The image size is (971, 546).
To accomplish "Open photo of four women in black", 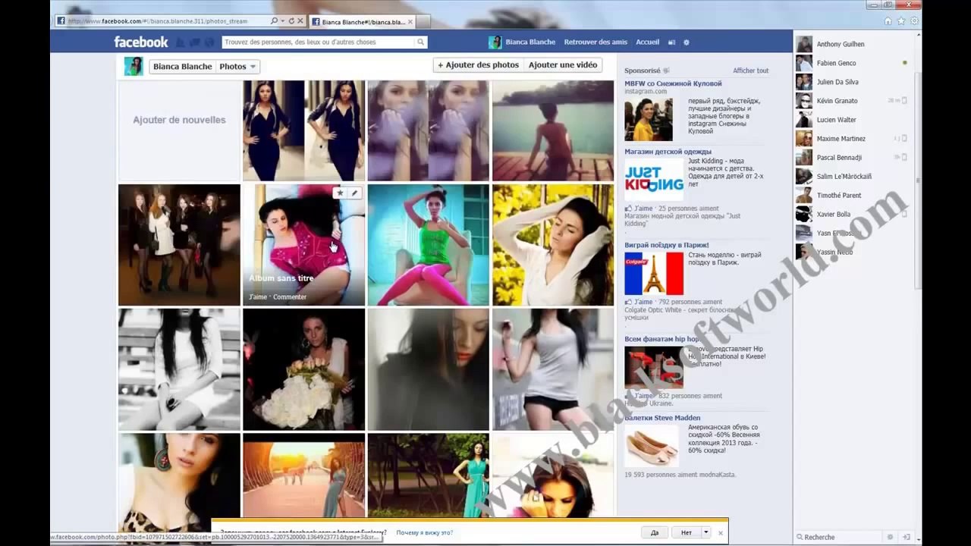I will (x=179, y=245).
